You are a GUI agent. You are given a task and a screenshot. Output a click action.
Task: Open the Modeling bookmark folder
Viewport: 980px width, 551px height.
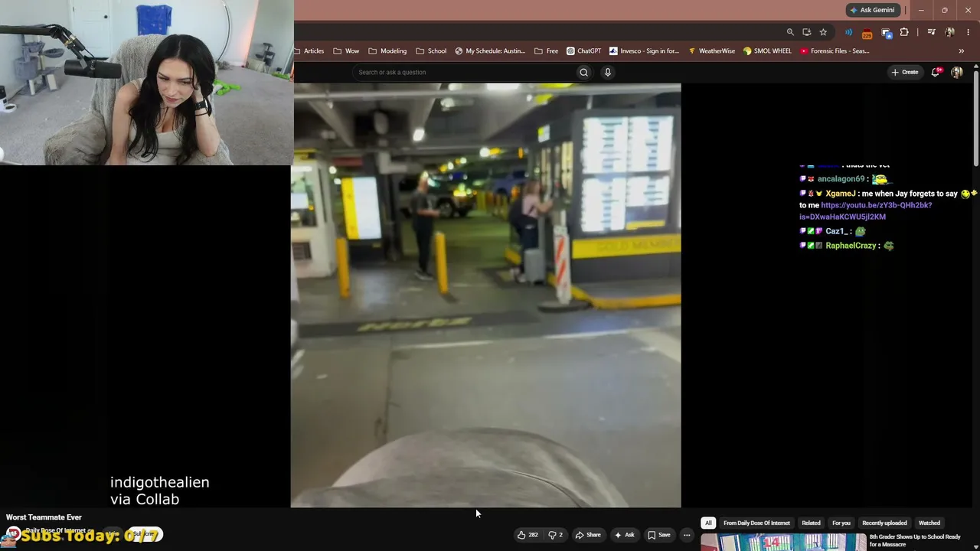tap(387, 51)
